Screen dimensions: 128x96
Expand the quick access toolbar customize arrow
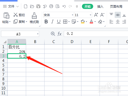pos(77,6)
